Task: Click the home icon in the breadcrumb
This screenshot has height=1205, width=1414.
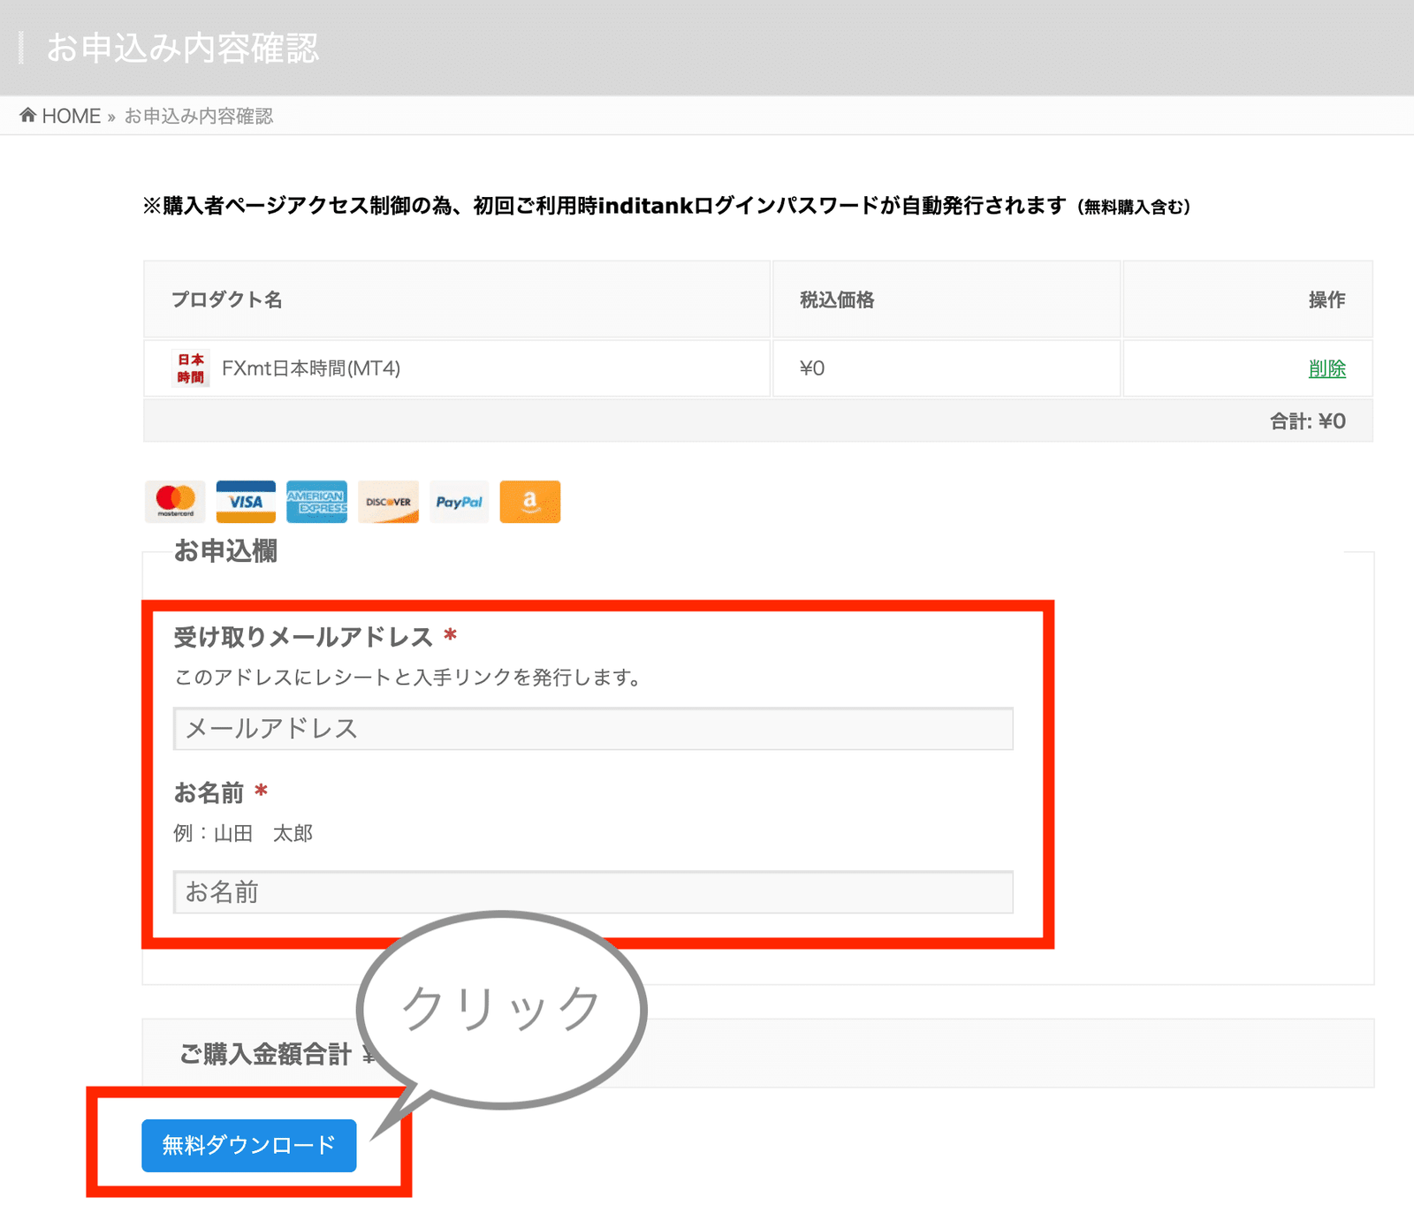Action: point(28,115)
